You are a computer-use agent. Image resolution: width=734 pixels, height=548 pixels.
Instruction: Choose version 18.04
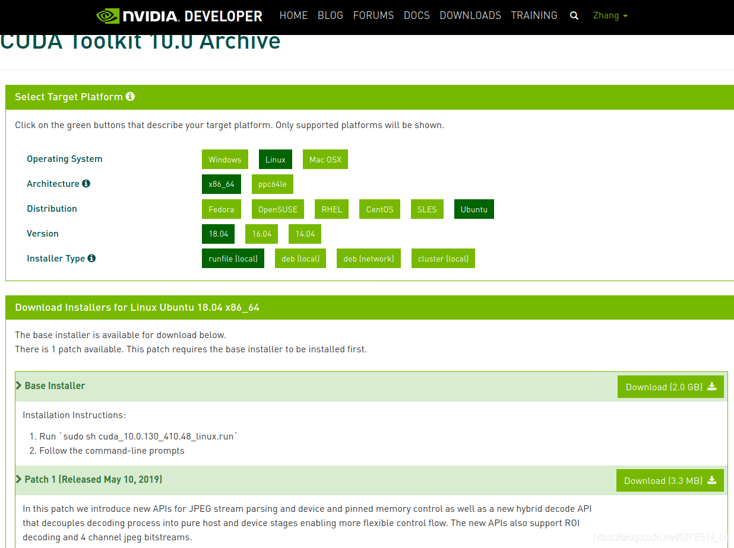point(219,234)
